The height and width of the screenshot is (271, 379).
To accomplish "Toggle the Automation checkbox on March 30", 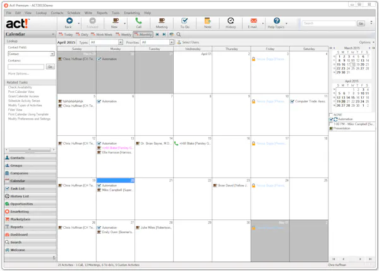I will 99,59.
